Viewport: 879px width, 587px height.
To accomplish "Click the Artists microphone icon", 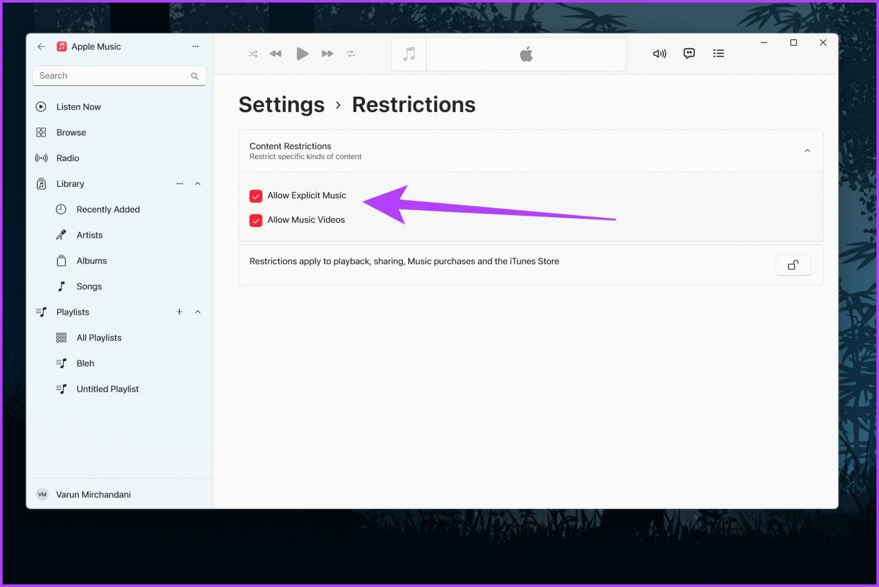I will [x=61, y=235].
